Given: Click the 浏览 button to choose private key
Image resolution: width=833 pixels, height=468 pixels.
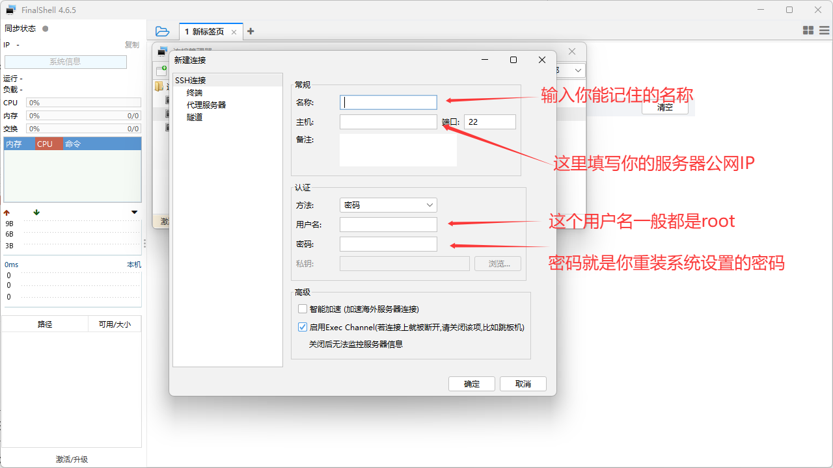Looking at the screenshot, I should [497, 263].
